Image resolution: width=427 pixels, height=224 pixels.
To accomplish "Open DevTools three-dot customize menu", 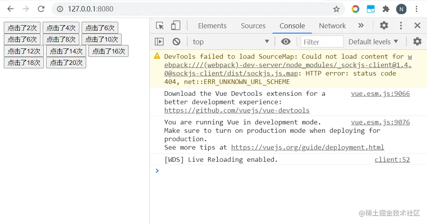I will [401, 26].
